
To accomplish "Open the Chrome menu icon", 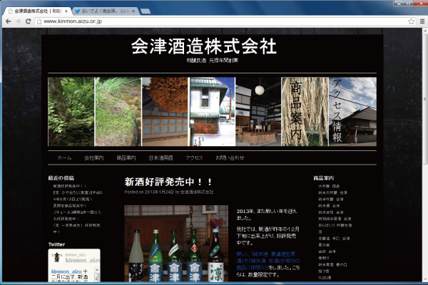I will click(x=421, y=21).
